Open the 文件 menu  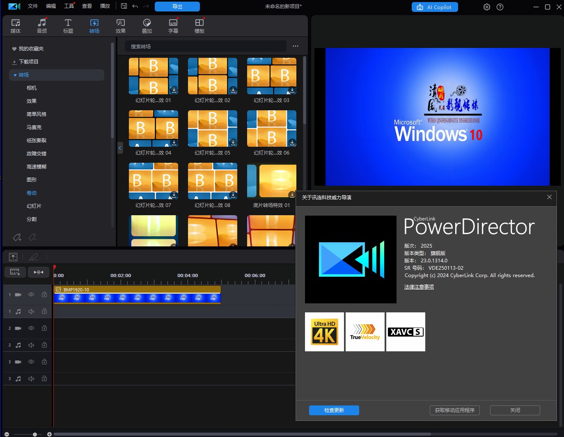[33, 6]
